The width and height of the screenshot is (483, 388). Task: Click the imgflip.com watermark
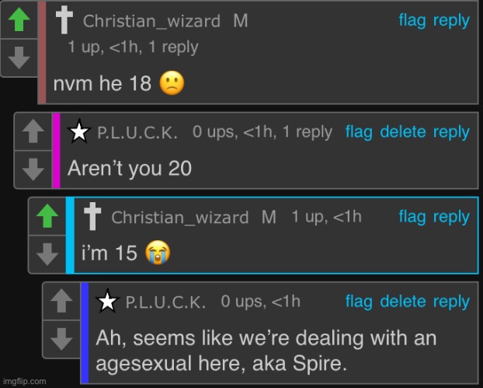25,382
